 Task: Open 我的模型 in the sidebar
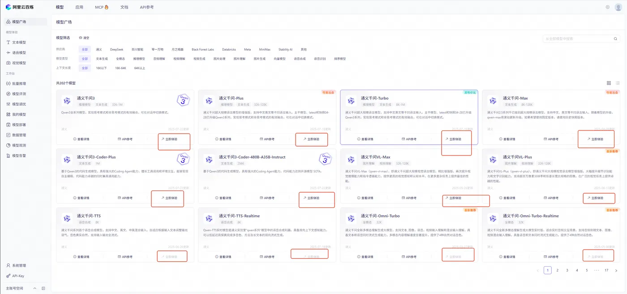pos(16,114)
